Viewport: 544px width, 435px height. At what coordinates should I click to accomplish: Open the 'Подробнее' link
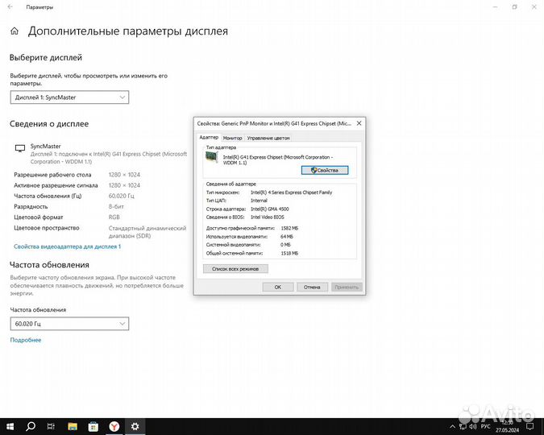click(26, 340)
